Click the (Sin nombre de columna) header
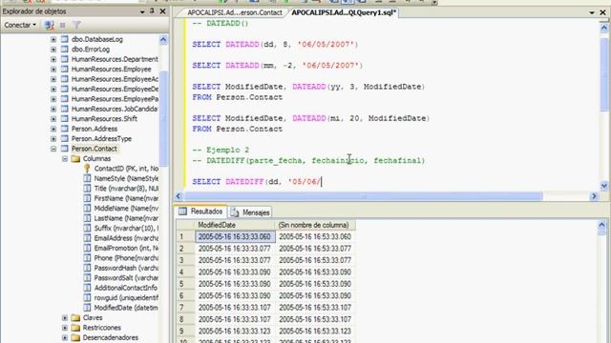The width and height of the screenshot is (611, 343). pyautogui.click(x=315, y=225)
